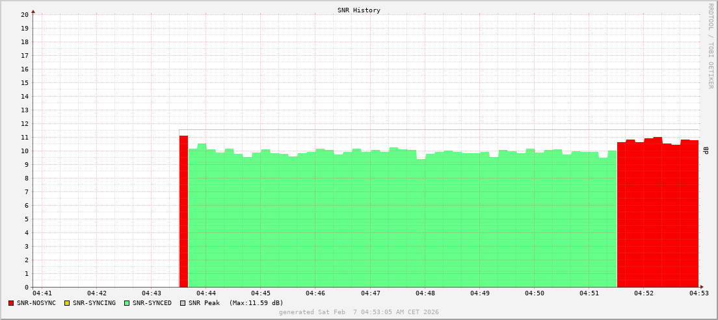This screenshot has width=718, height=320.
Task: Click the gray SNR Peak legend swatch
Action: point(183,303)
